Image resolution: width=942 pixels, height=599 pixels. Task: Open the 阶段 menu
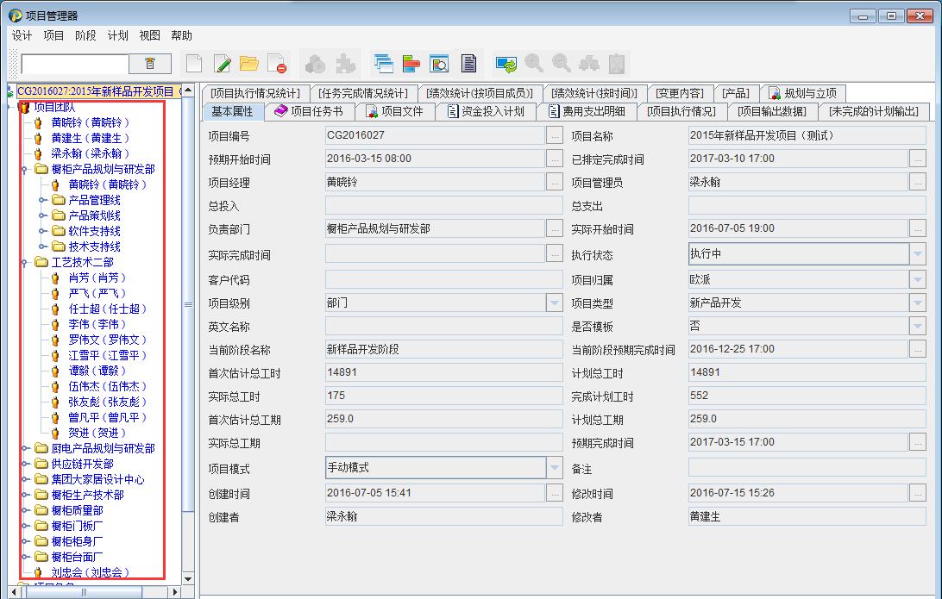[x=85, y=35]
